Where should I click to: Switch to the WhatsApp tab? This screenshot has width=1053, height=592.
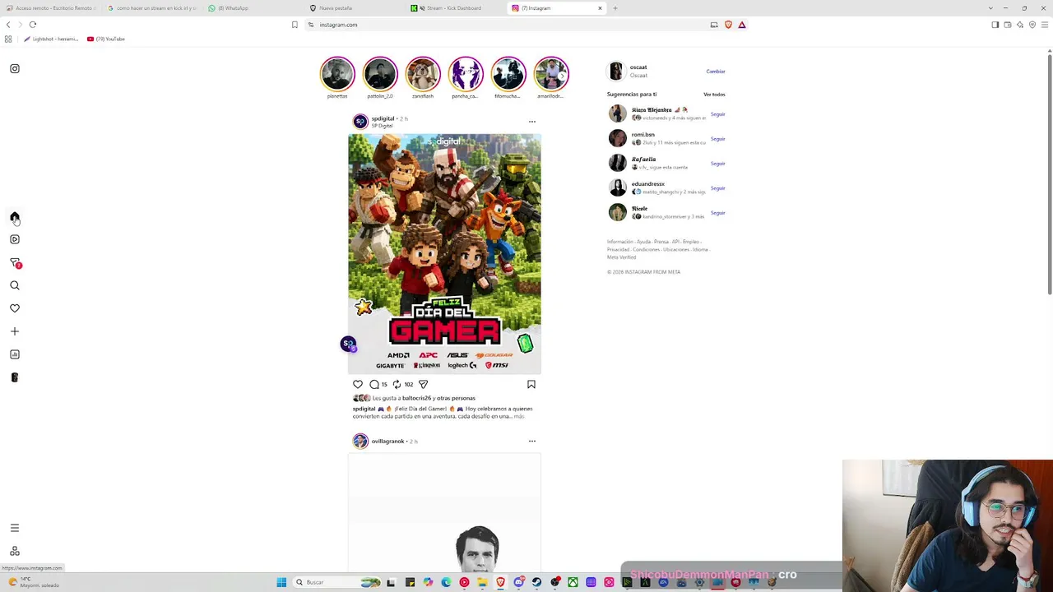point(253,8)
